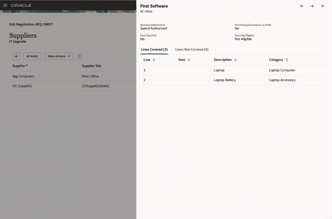Select the CV_SuppA01 supplier row
Screen dimensions: 332x219
[73, 86]
